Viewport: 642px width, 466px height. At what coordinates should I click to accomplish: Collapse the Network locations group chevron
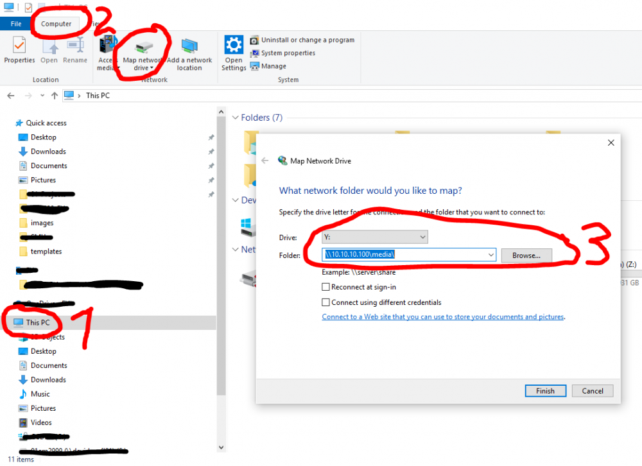pos(236,250)
